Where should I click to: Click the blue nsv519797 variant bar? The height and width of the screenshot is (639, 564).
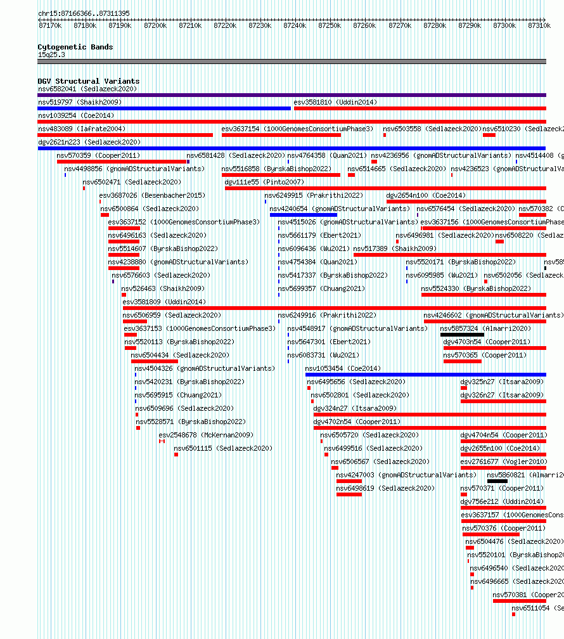click(x=164, y=109)
